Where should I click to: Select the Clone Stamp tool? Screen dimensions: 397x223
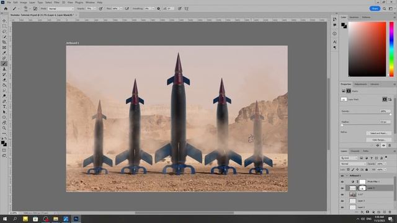click(x=4, y=69)
